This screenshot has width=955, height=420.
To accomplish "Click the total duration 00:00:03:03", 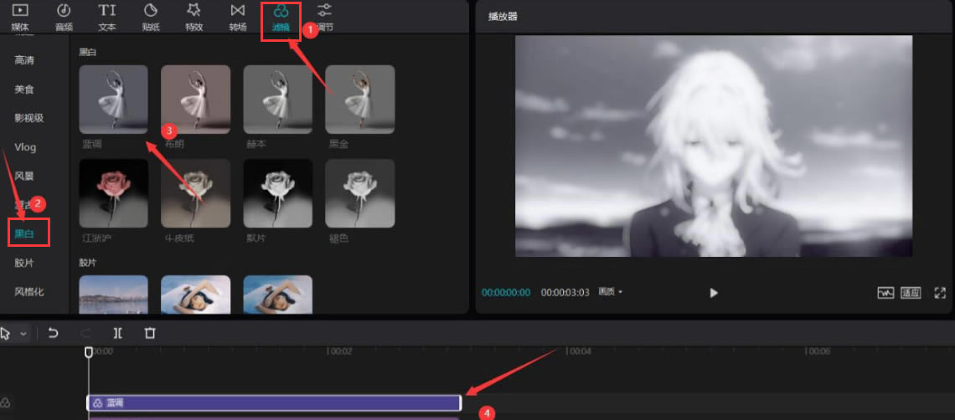I will (565, 292).
